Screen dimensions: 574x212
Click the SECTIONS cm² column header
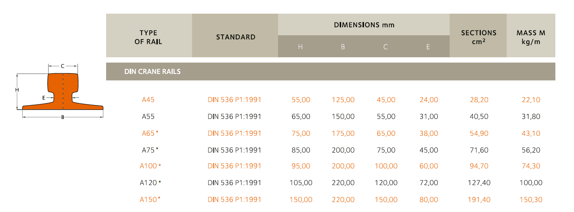(478, 37)
